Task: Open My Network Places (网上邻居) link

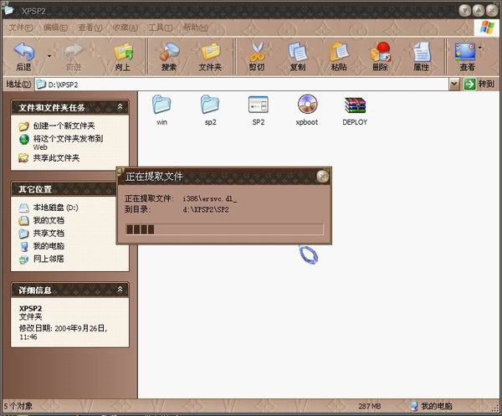Action: (x=49, y=259)
